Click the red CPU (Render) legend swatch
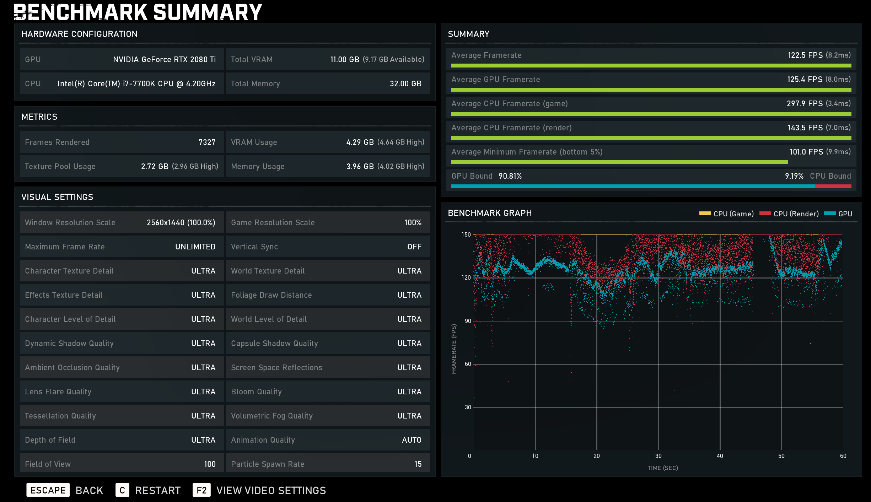The width and height of the screenshot is (871, 502). tap(765, 214)
